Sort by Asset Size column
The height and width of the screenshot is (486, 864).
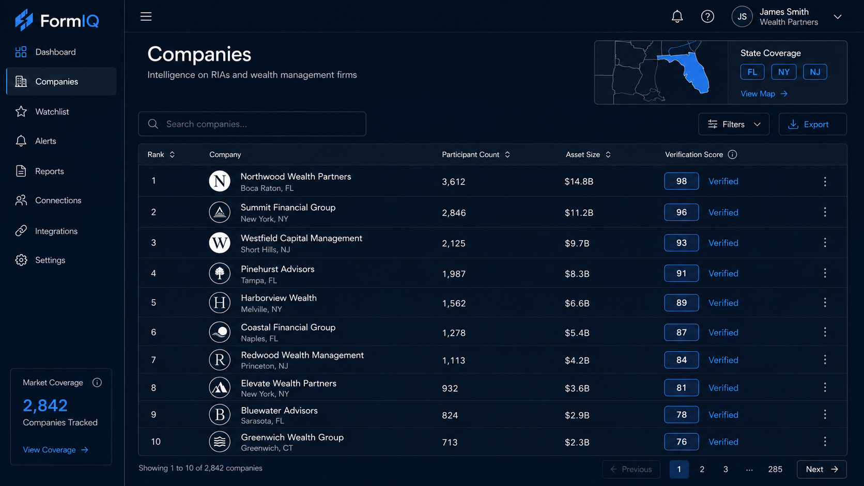pyautogui.click(x=588, y=154)
